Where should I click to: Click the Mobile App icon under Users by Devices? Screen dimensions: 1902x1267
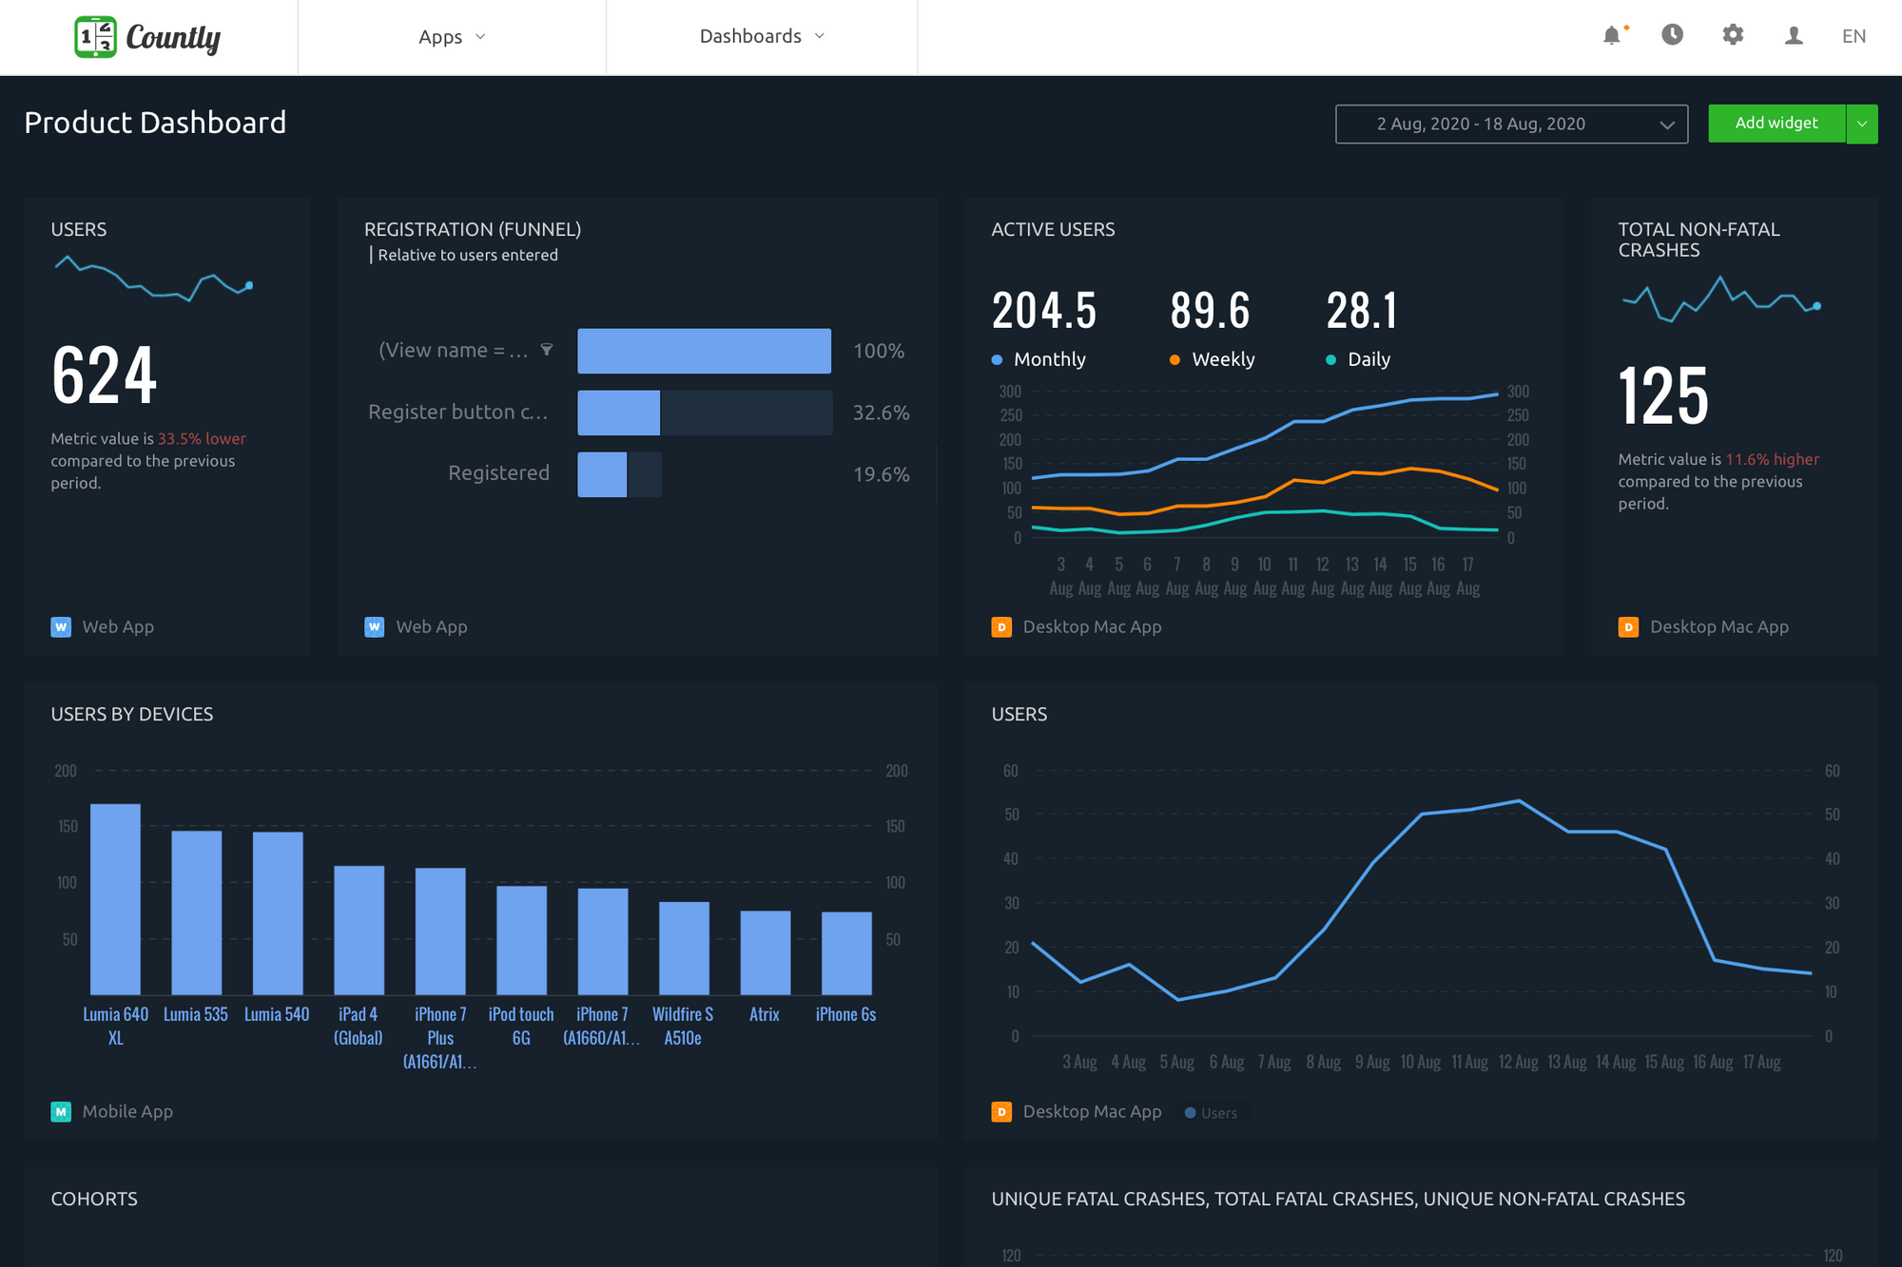pyautogui.click(x=61, y=1111)
